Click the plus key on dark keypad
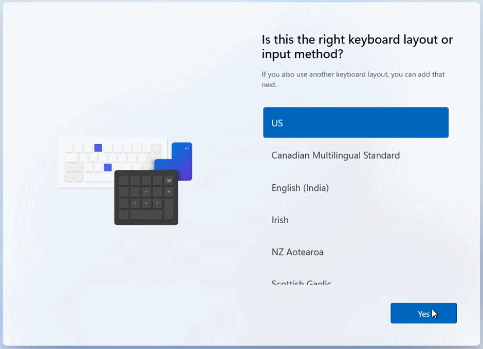This screenshot has height=349, width=483. pyautogui.click(x=169, y=192)
